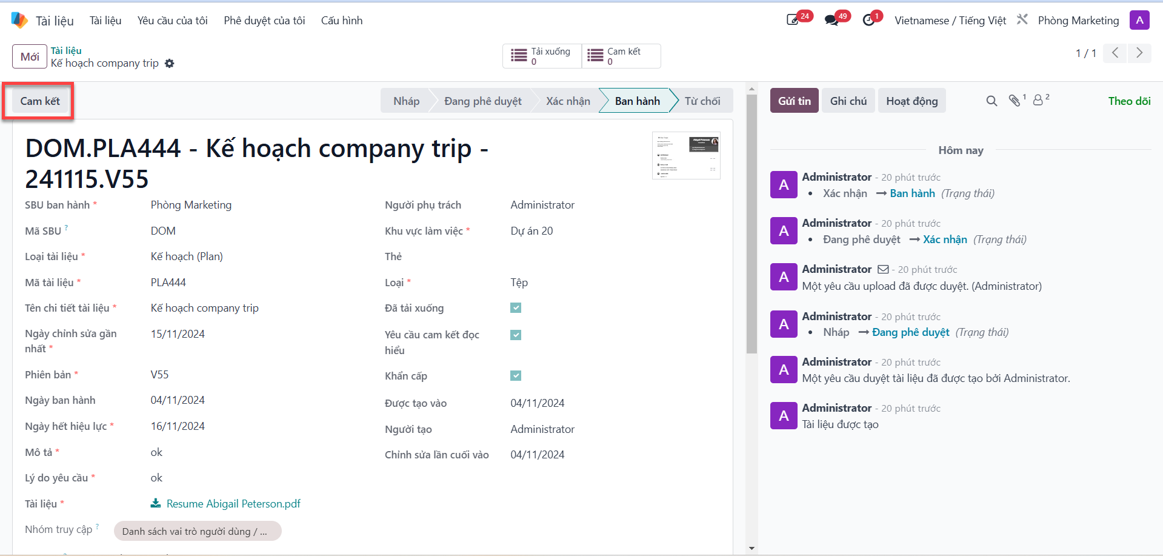The height and width of the screenshot is (556, 1163).
Task: Click the debug tools wrench icon
Action: pyautogui.click(x=1022, y=19)
